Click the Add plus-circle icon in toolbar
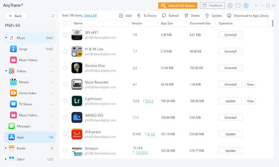The width and height of the screenshot is (279, 167). coord(121,16)
